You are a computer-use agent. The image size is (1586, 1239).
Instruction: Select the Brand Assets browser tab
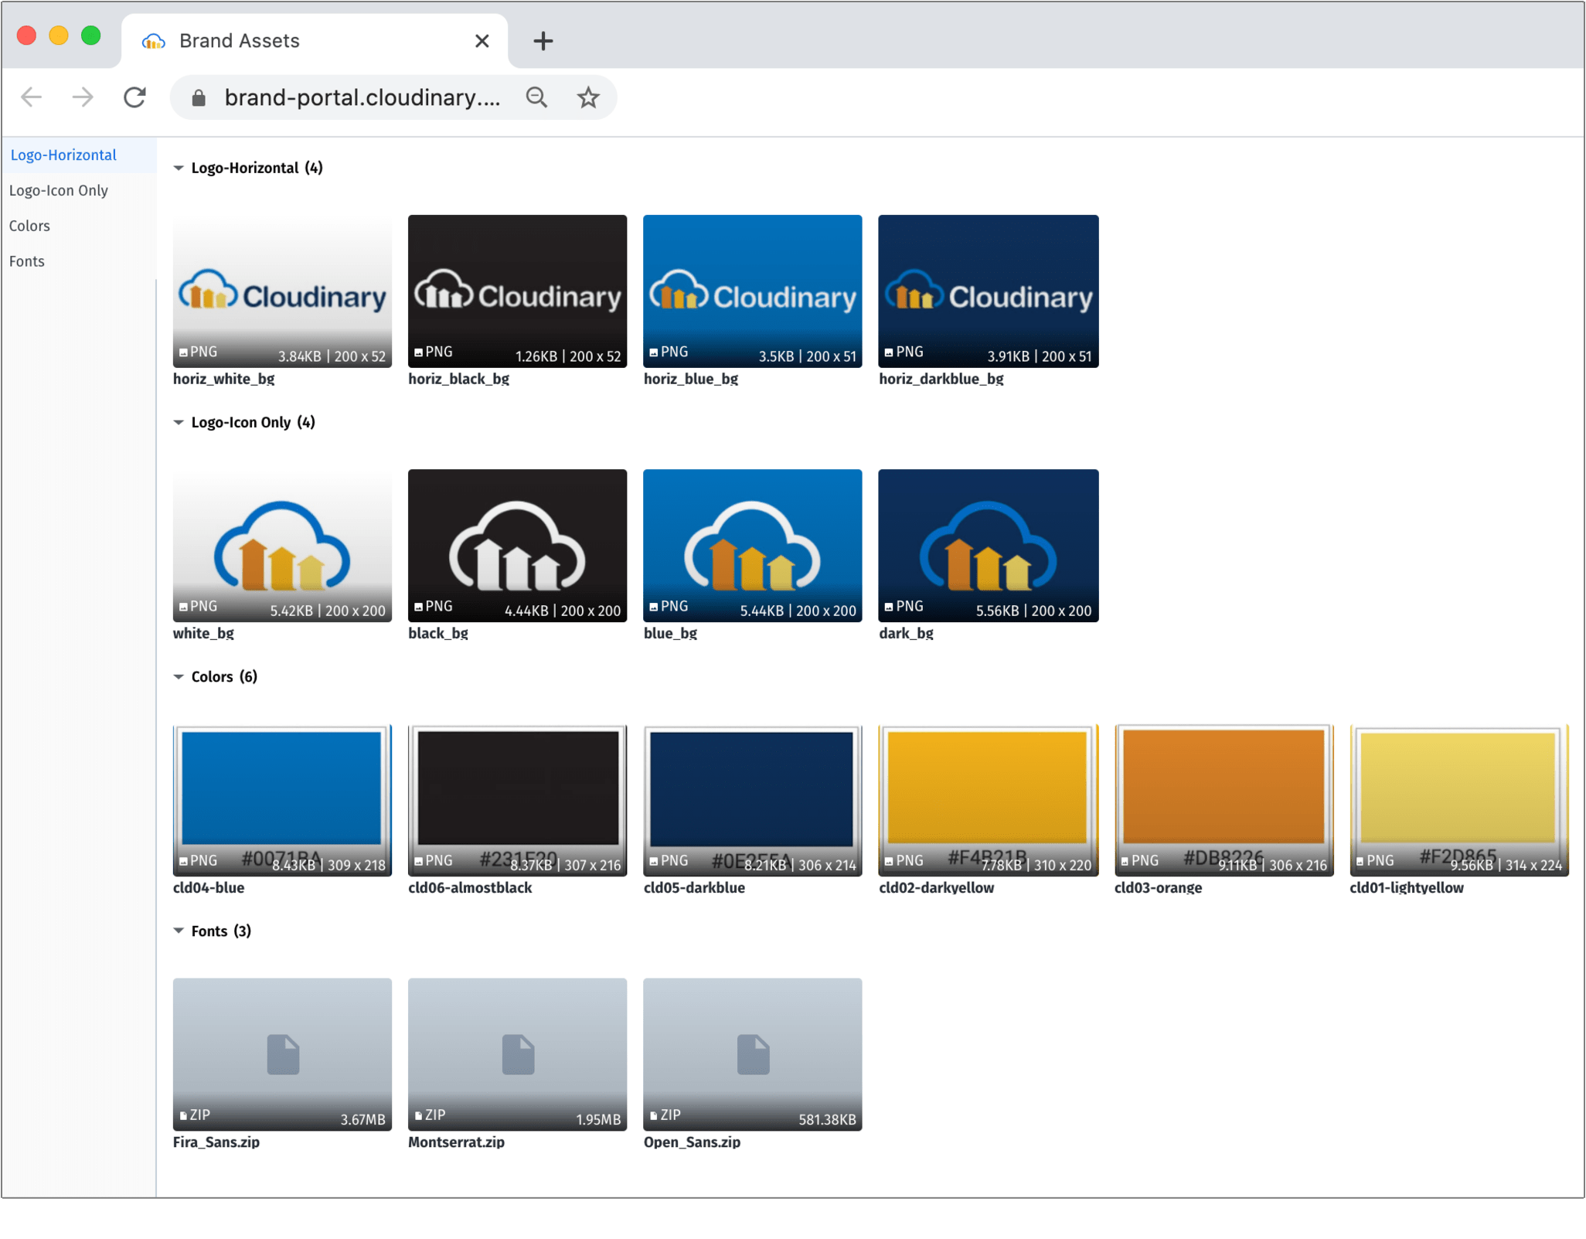click(x=315, y=41)
